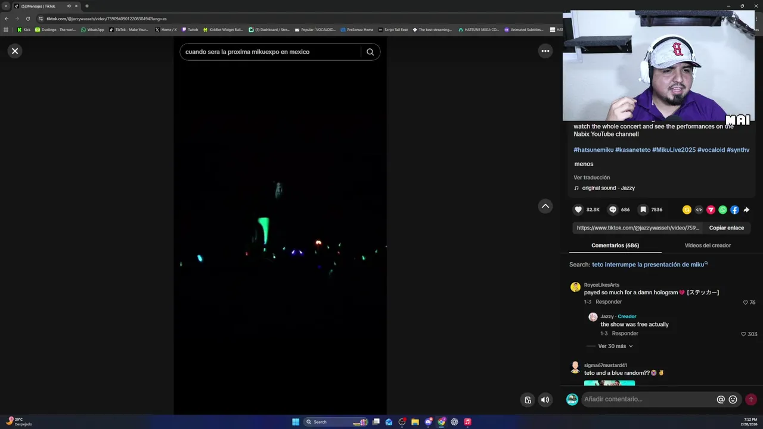763x429 pixels.
Task: Get embed code via the embed icon
Action: 699,210
